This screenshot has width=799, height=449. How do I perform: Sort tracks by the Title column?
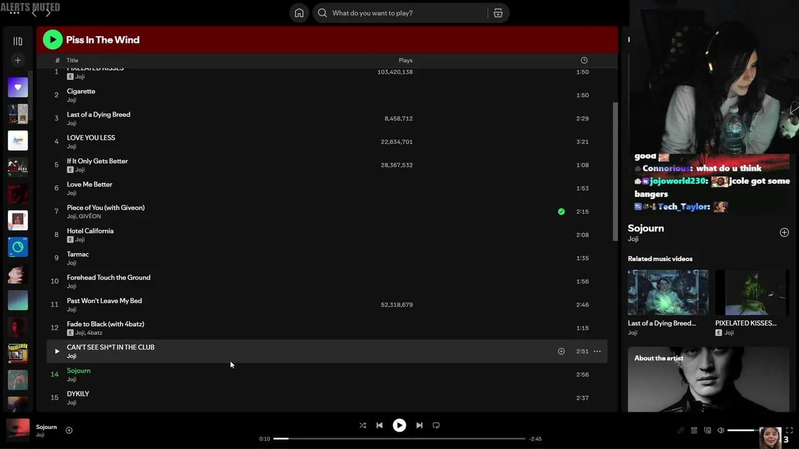coord(72,60)
